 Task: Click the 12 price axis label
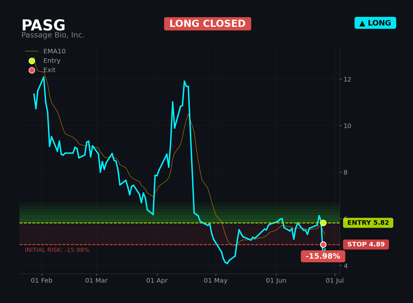pyautogui.click(x=347, y=79)
